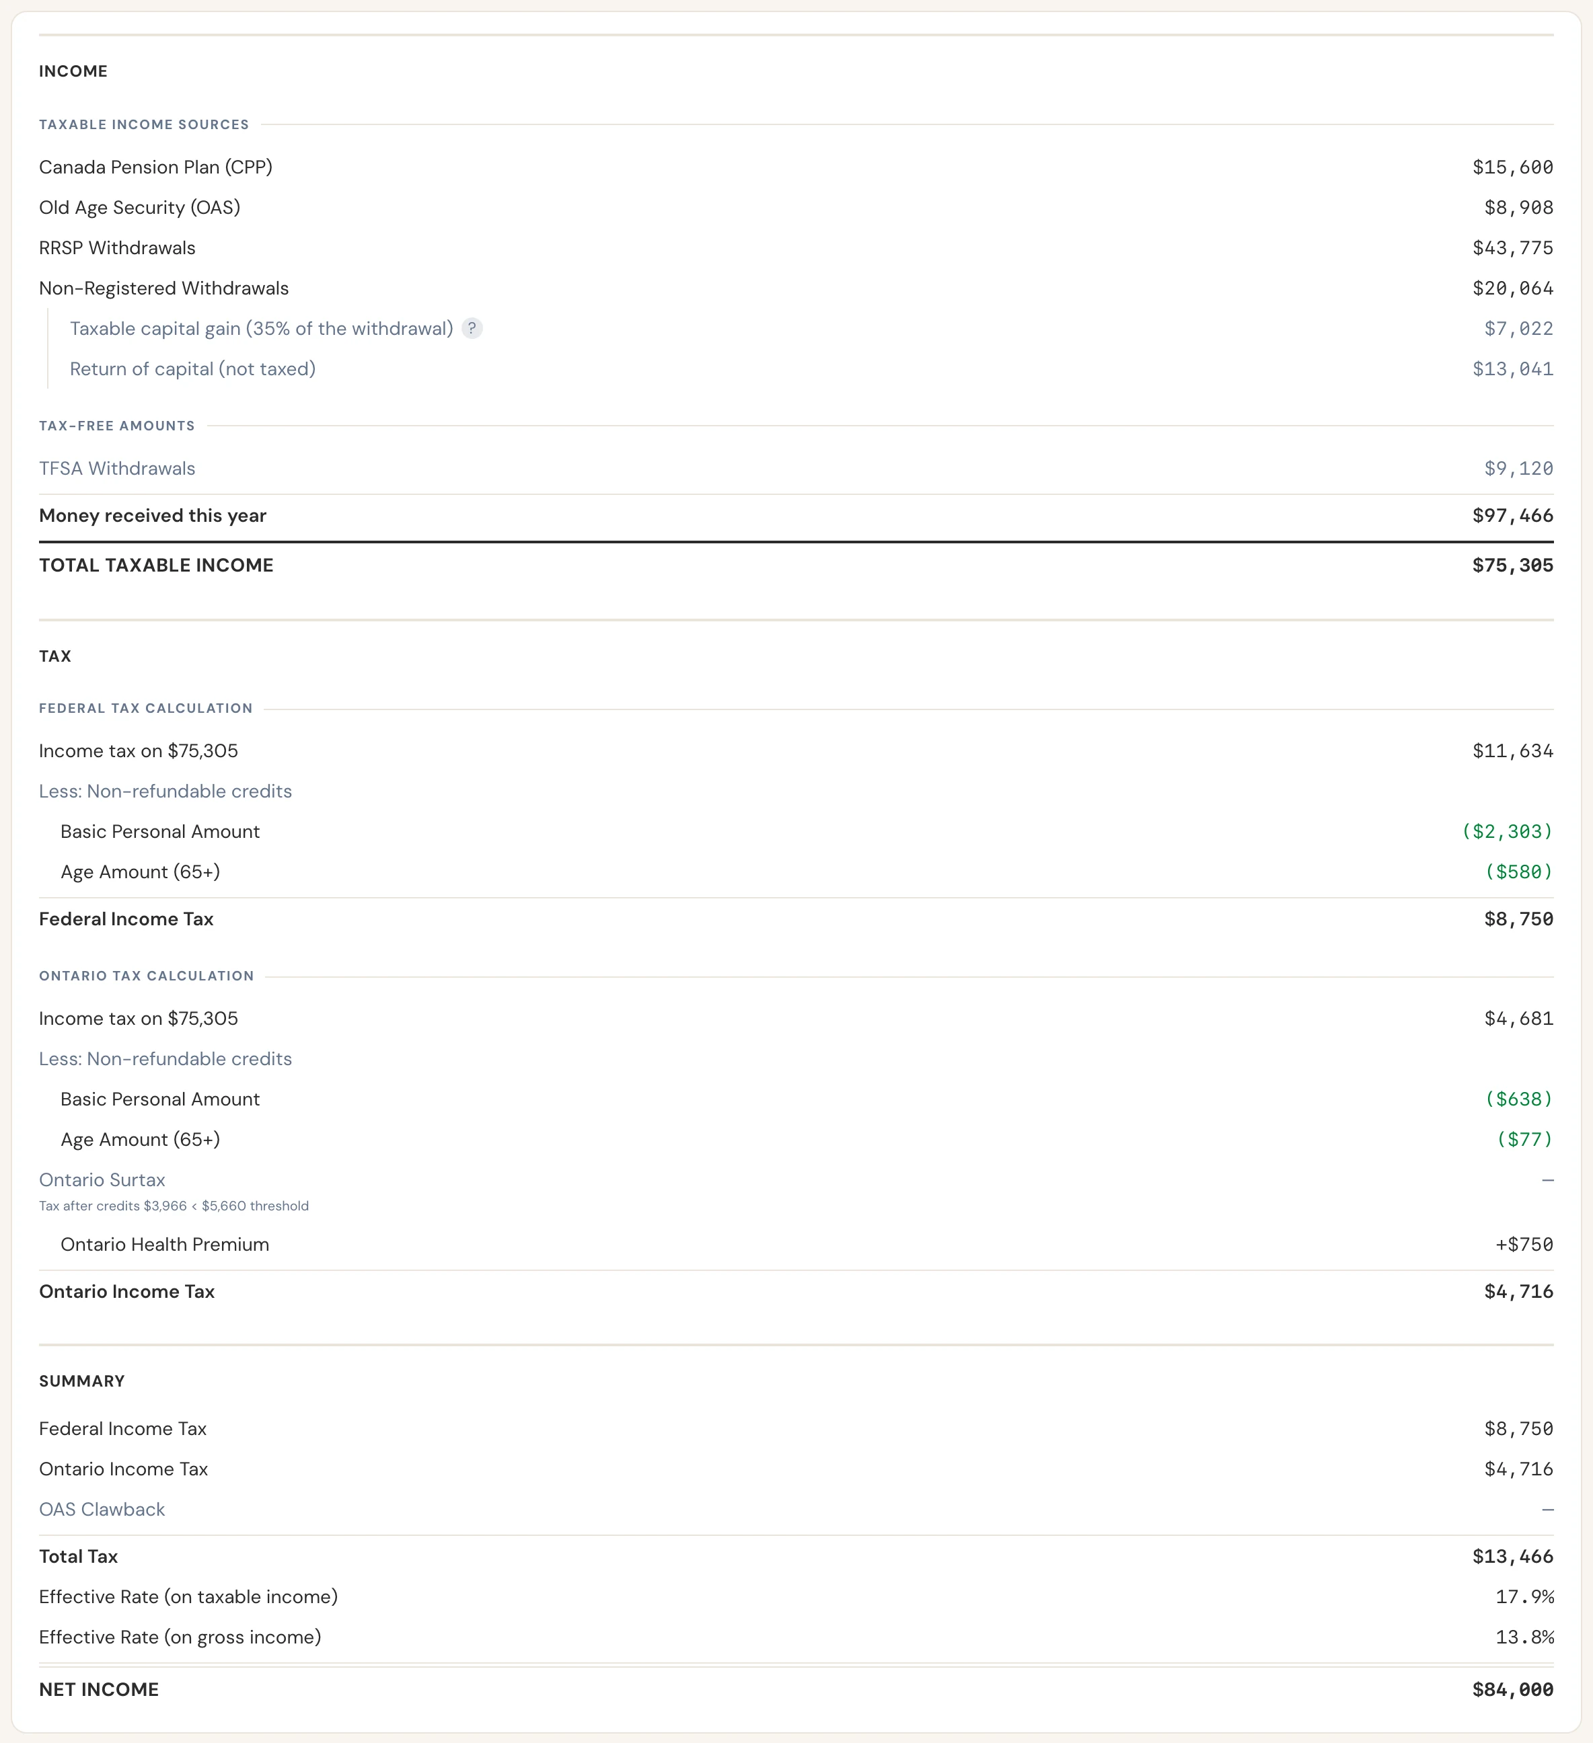Image resolution: width=1593 pixels, height=1743 pixels.
Task: Click the $75,305 total taxable income value
Action: pyautogui.click(x=1512, y=566)
